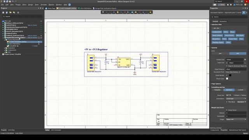Click the blue circular icon after Help menu
Image resolution: width=249 pixels, height=140 pixels.
pyautogui.click(x=69, y=5)
